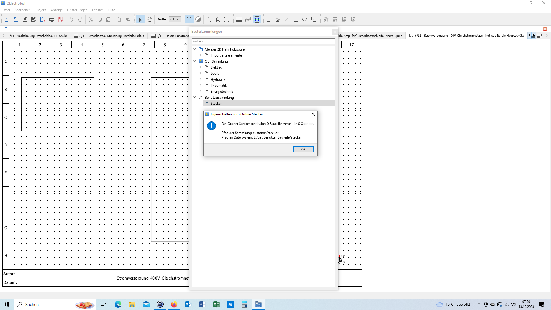Collapse the QET Sammlung tree node
Image resolution: width=551 pixels, height=310 pixels.
tap(195, 61)
